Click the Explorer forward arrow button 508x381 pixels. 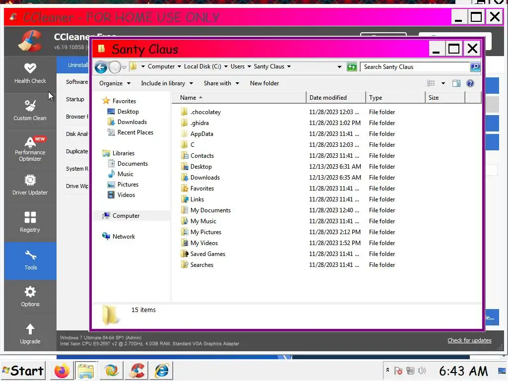115,67
